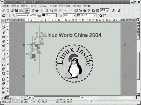Click the Undo arrow icon
Viewport: 141px width, 105px height.
[66, 10]
